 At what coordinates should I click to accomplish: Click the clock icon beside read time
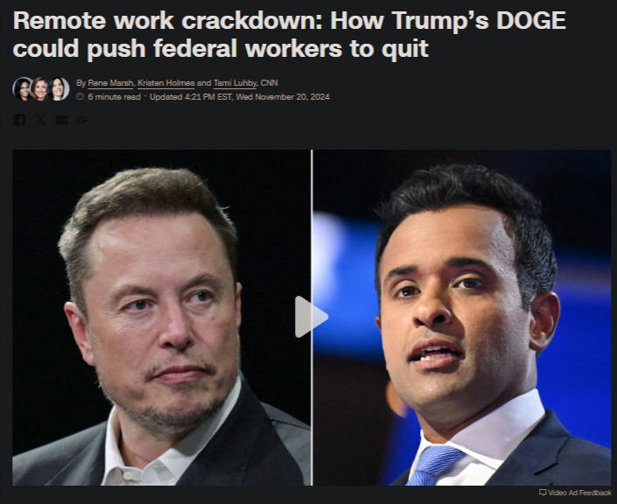coord(80,97)
